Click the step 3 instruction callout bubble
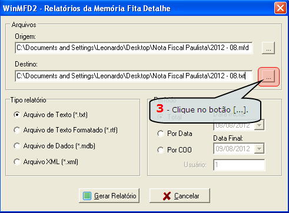This screenshot has height=213, width=289. click(205, 111)
